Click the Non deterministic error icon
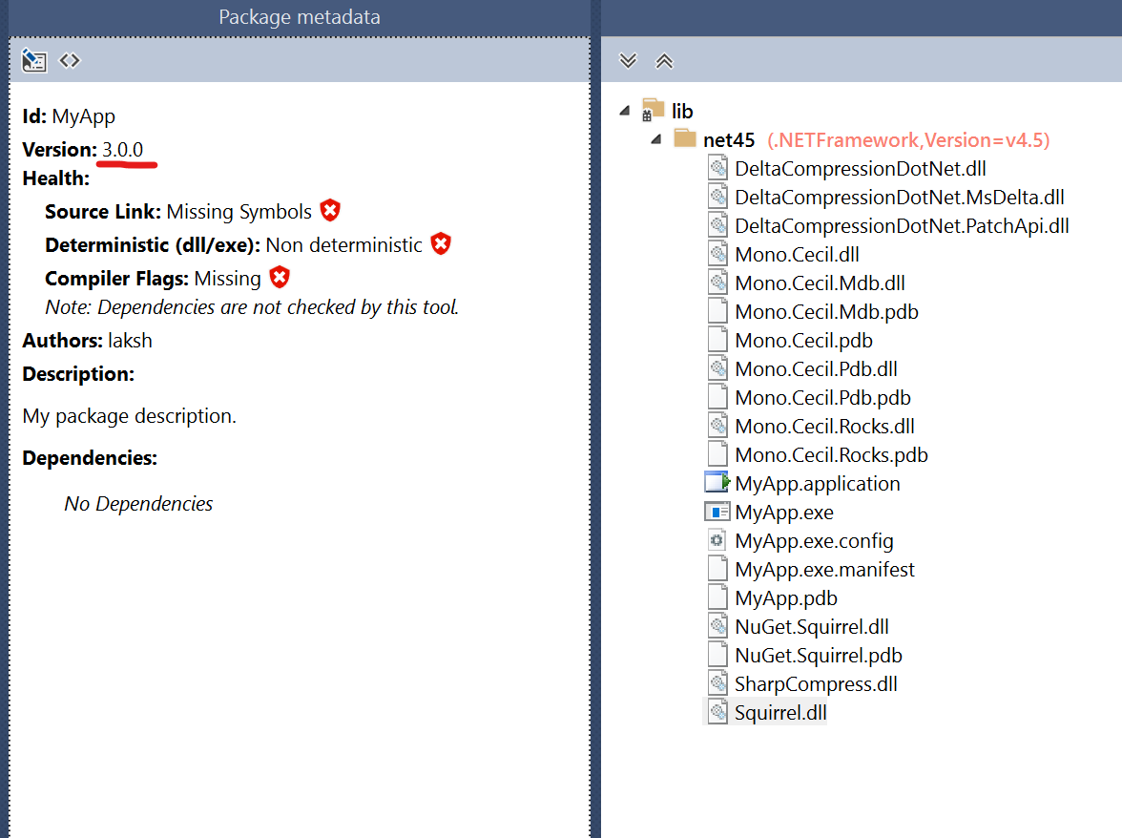Image resolution: width=1122 pixels, height=838 pixels. click(440, 244)
